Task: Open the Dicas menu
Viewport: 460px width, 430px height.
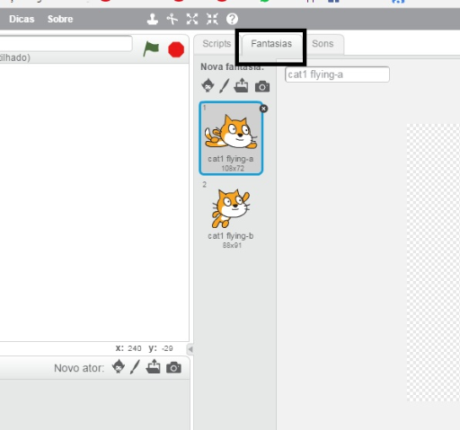Action: [22, 19]
